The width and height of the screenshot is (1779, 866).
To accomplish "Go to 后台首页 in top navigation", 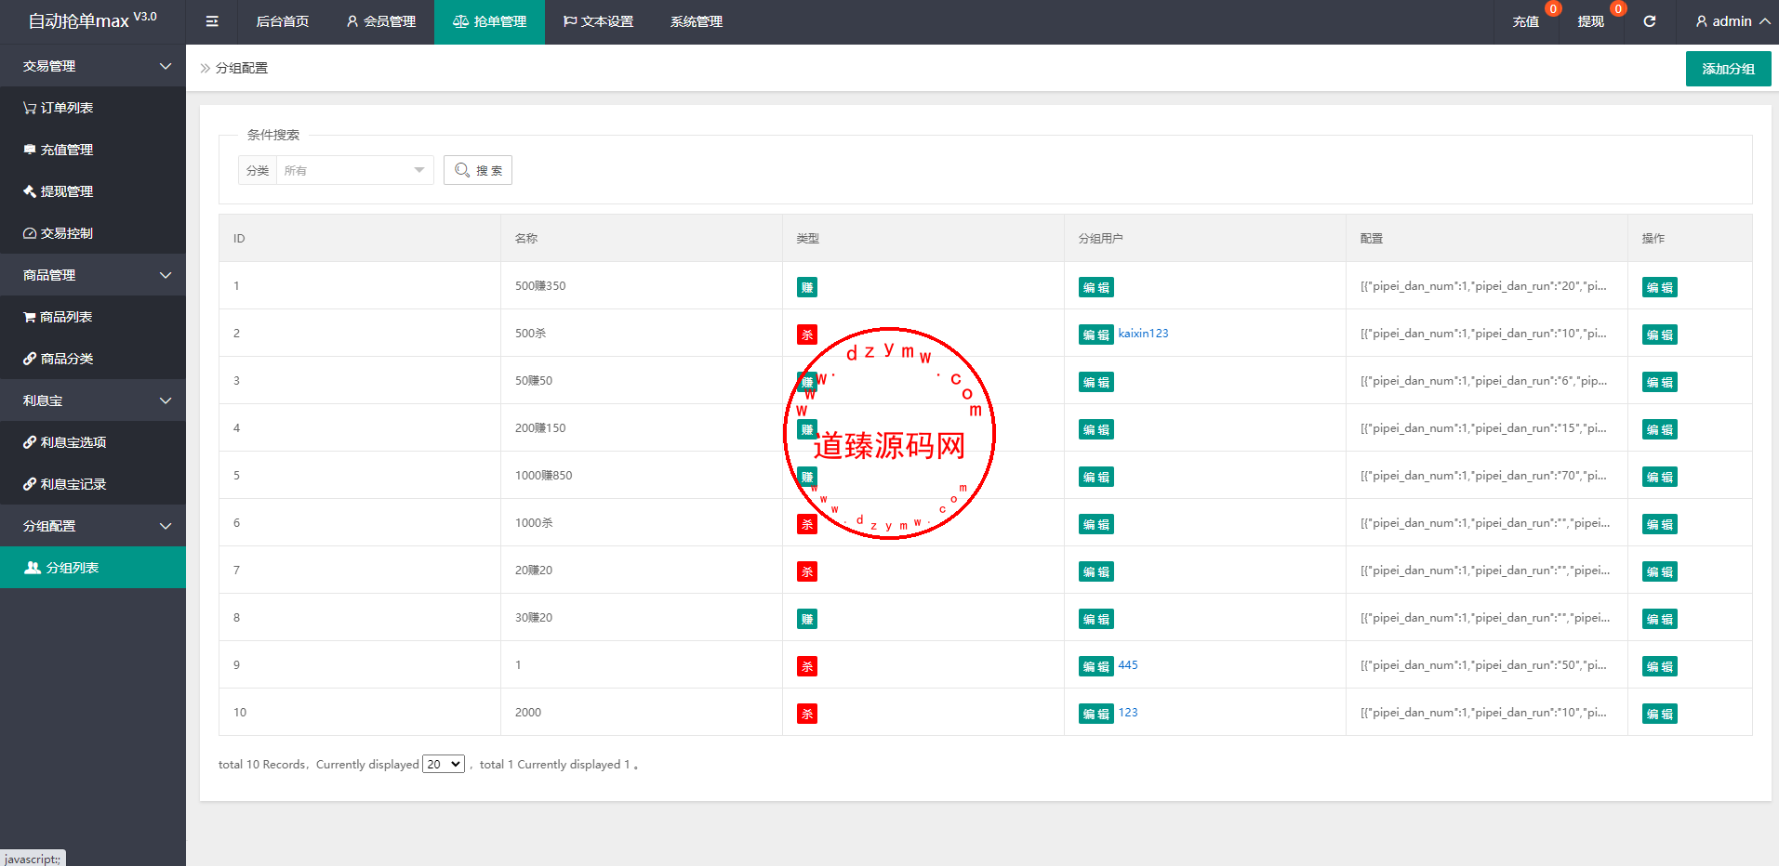I will (x=282, y=21).
